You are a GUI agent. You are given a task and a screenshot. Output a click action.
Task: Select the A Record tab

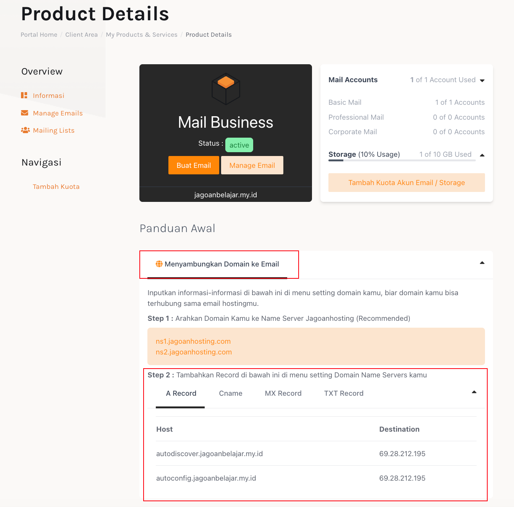coord(181,393)
